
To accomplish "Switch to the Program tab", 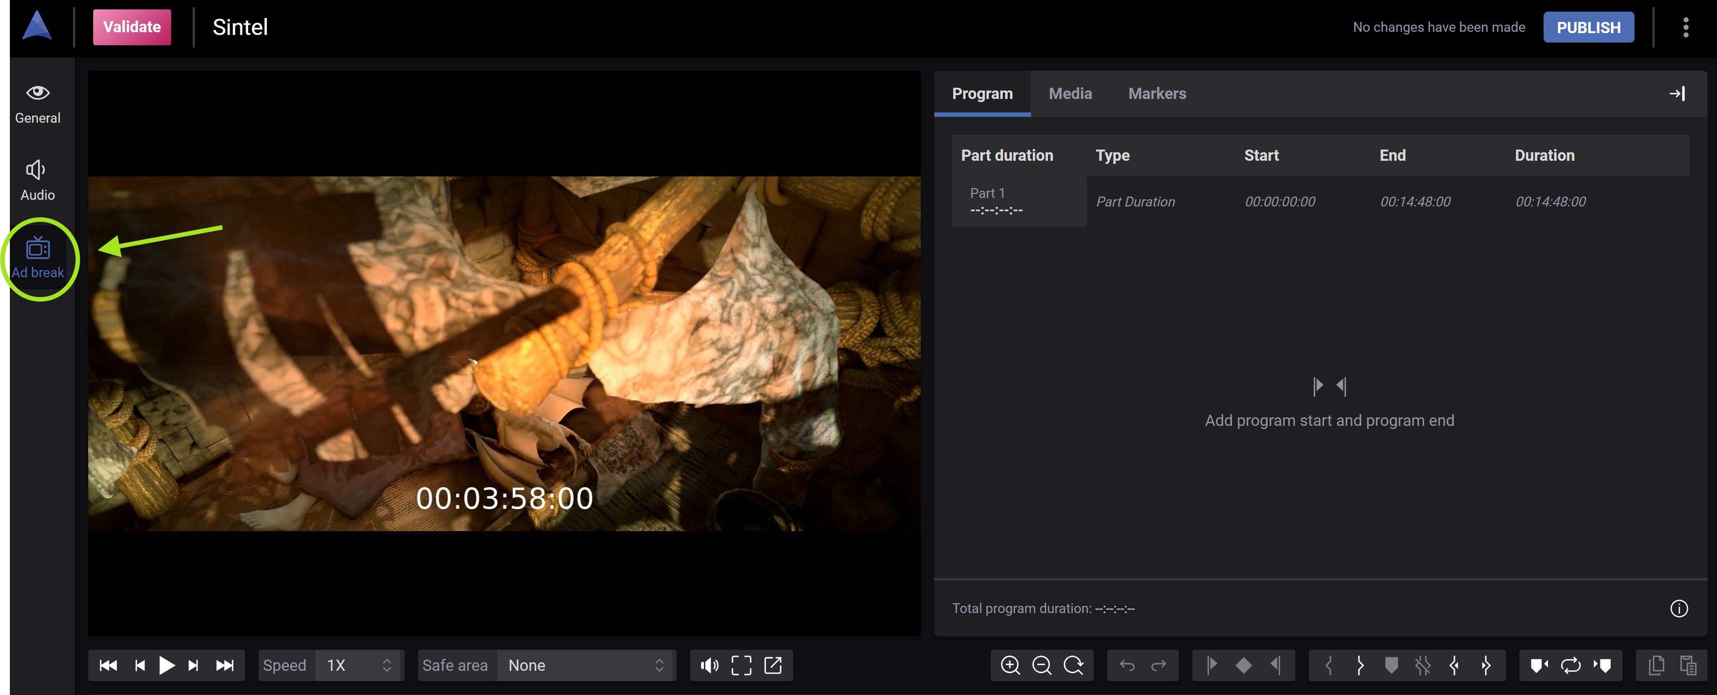I will tap(983, 94).
